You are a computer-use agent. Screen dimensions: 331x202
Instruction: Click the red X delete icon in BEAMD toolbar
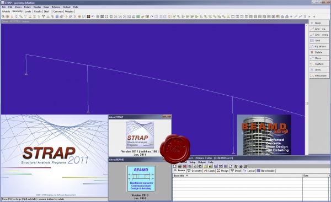[185, 166]
